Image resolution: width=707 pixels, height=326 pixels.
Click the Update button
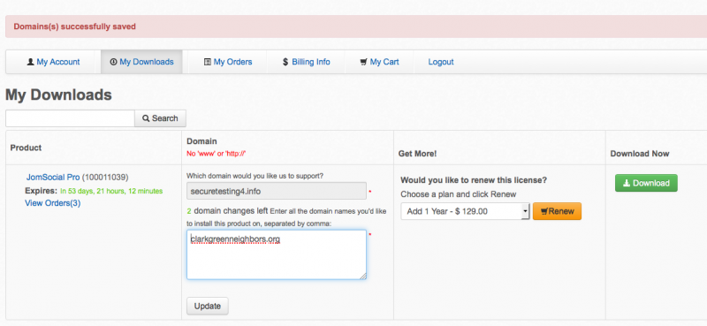click(208, 306)
